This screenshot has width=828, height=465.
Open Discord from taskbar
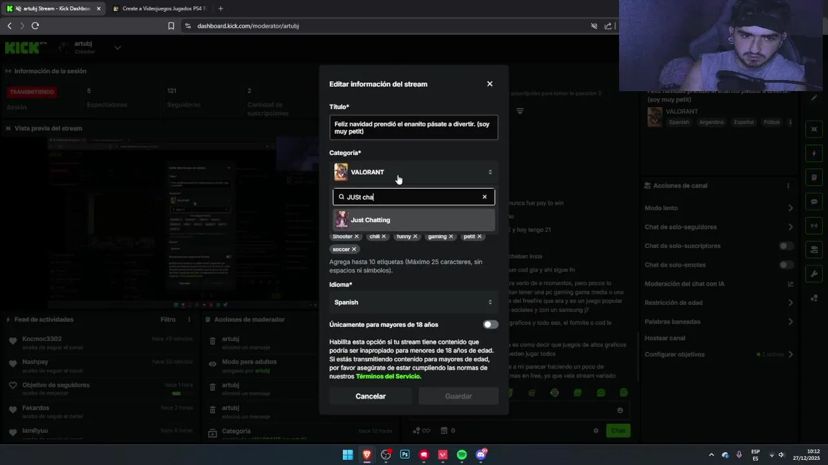481,455
